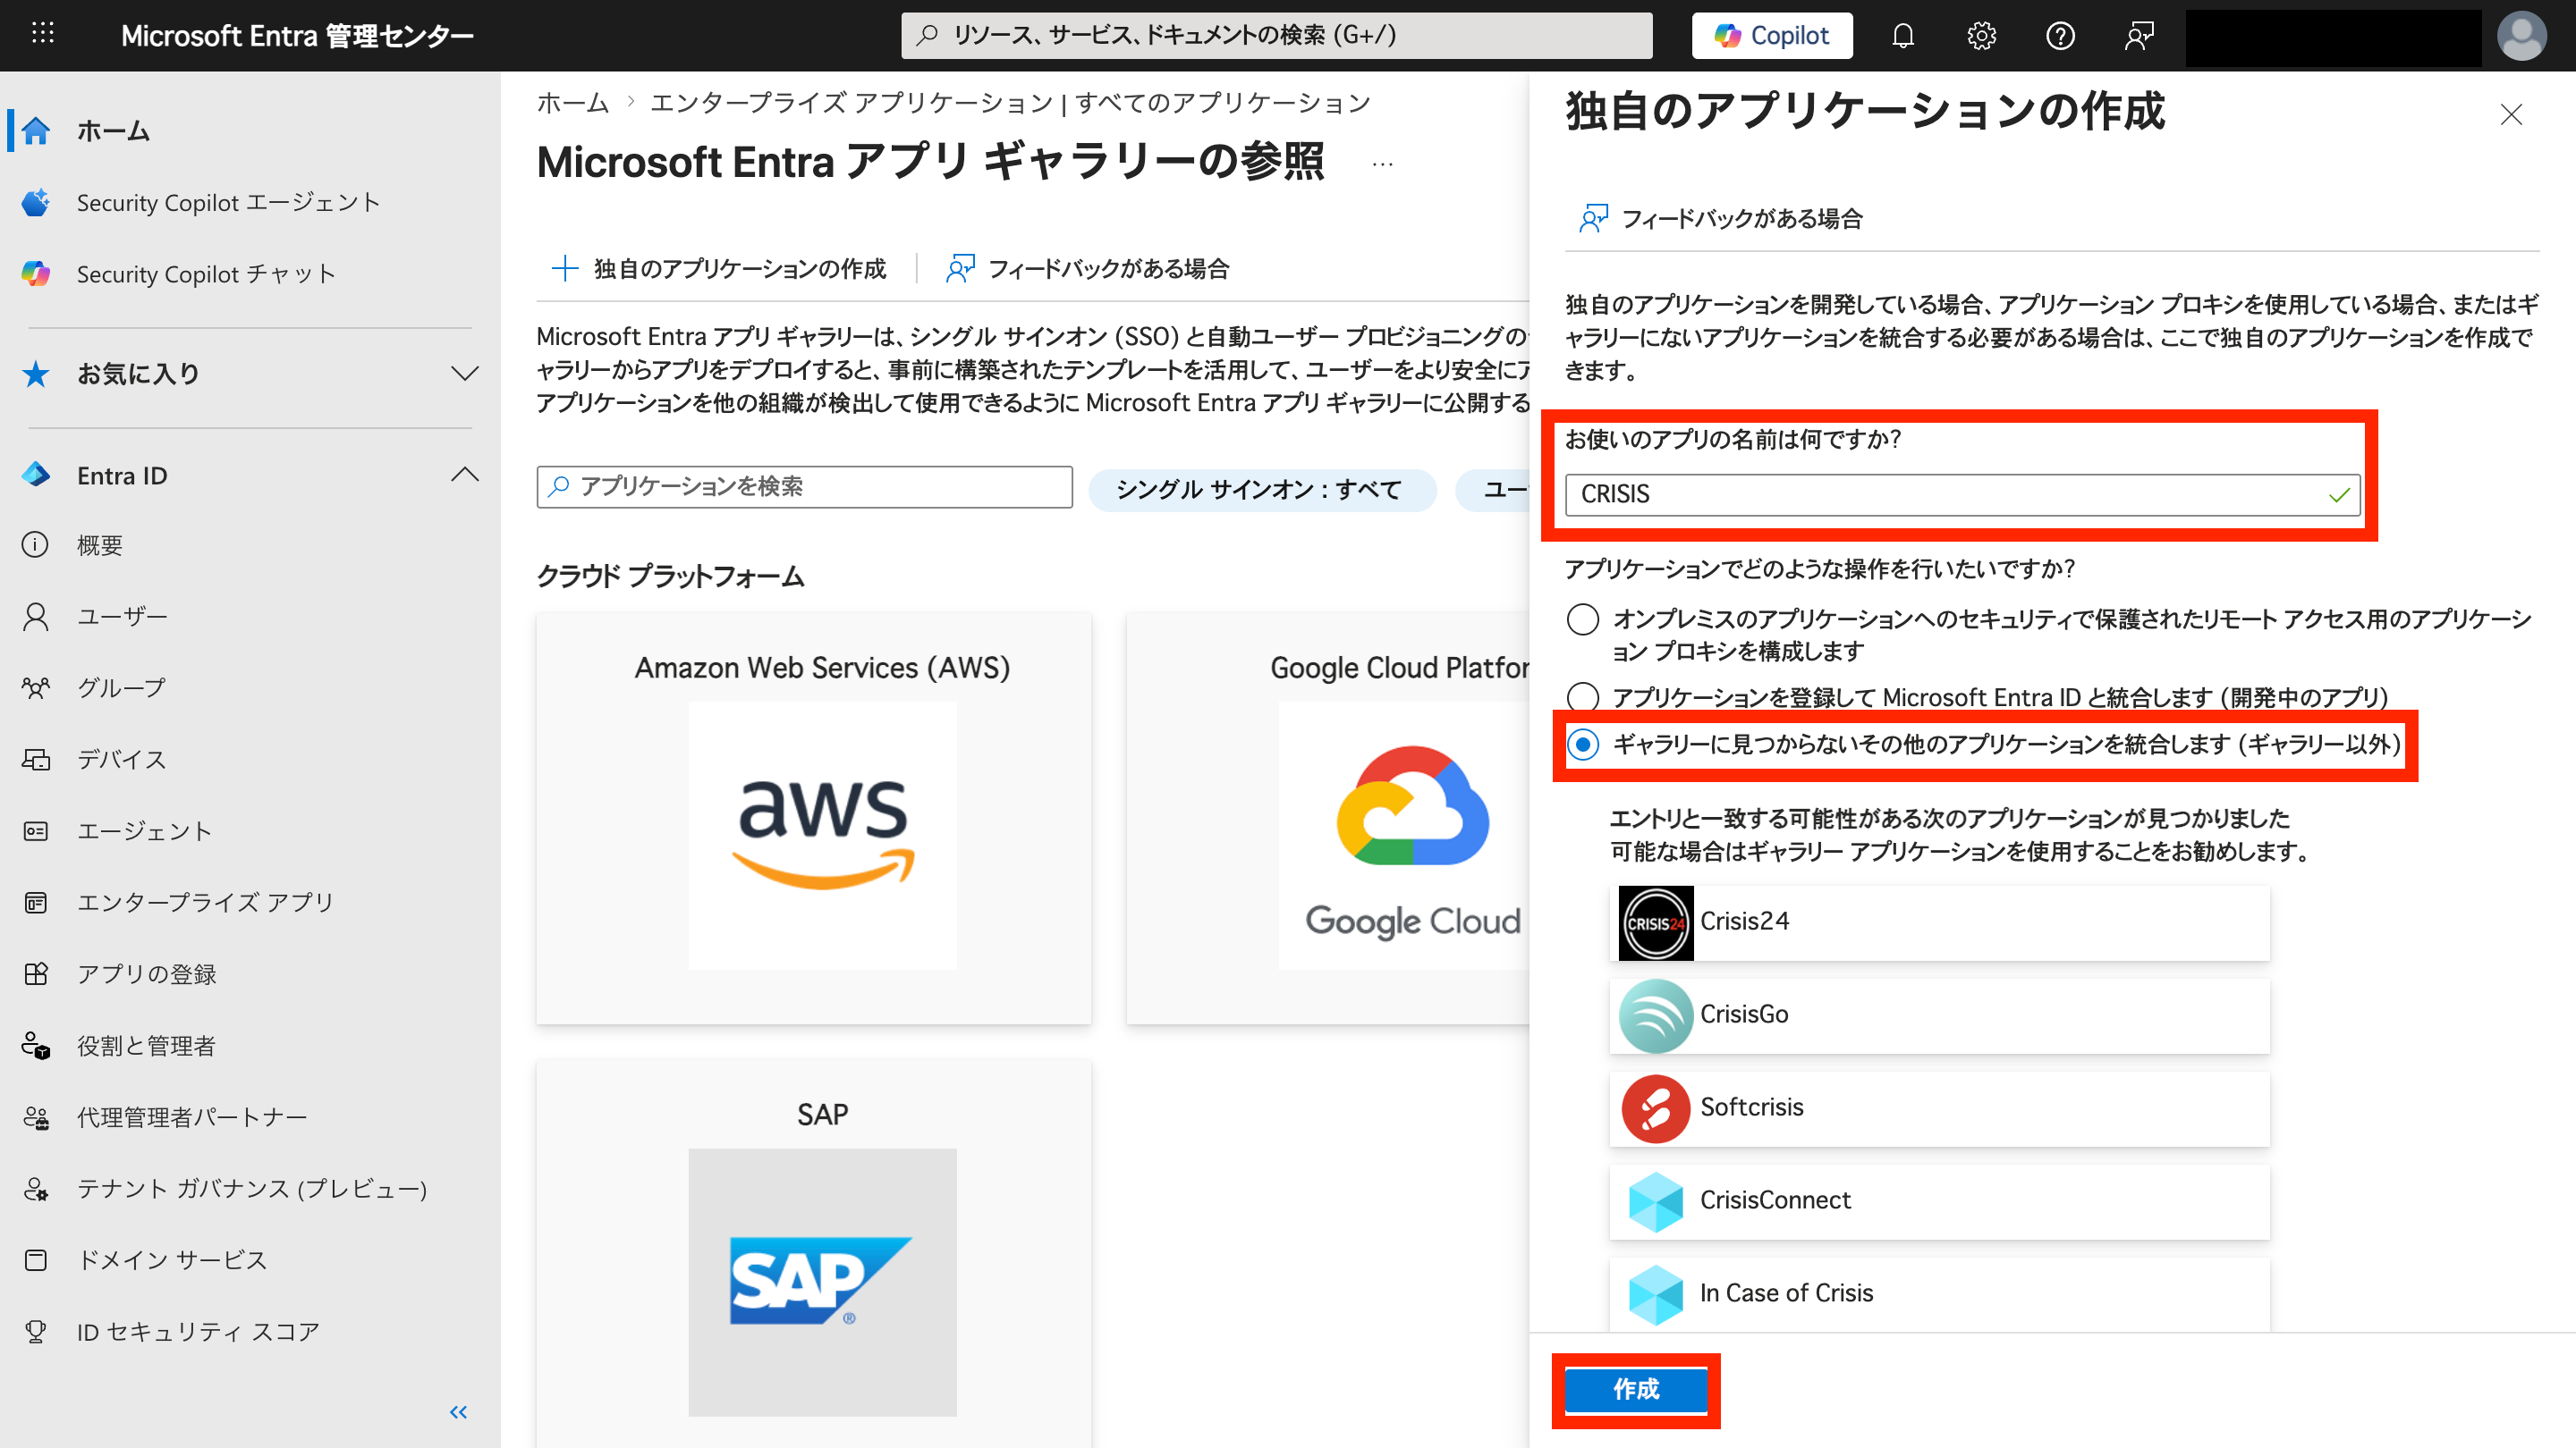The height and width of the screenshot is (1448, 2576).
Task: Click the Softcrisis logo icon
Action: pyautogui.click(x=1656, y=1108)
